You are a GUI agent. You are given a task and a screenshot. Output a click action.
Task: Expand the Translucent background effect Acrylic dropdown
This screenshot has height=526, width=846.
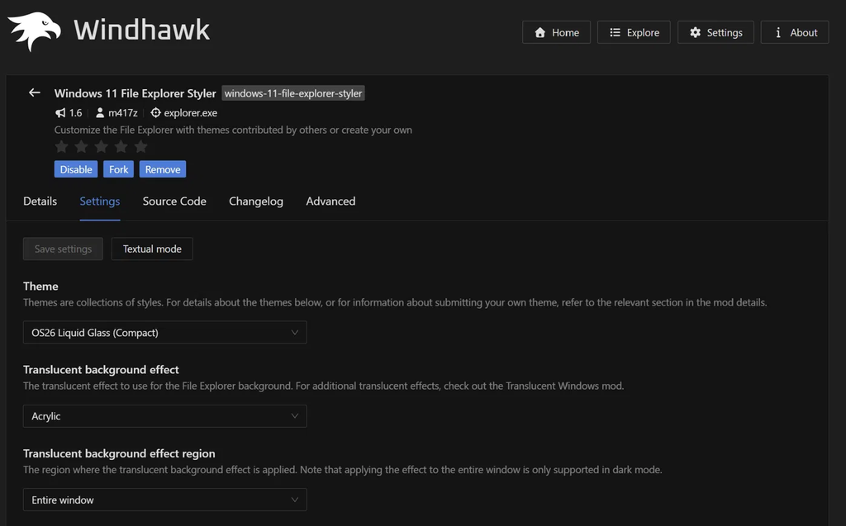[165, 416]
